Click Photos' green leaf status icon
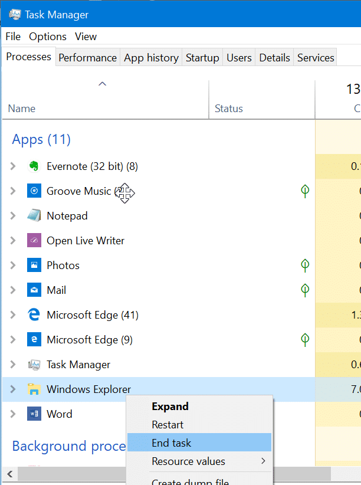Screen dimensions: 361x485 coord(305,266)
